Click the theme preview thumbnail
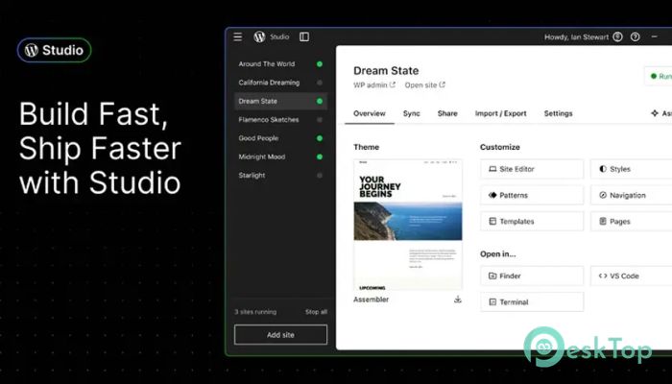672x384 pixels. tap(408, 225)
